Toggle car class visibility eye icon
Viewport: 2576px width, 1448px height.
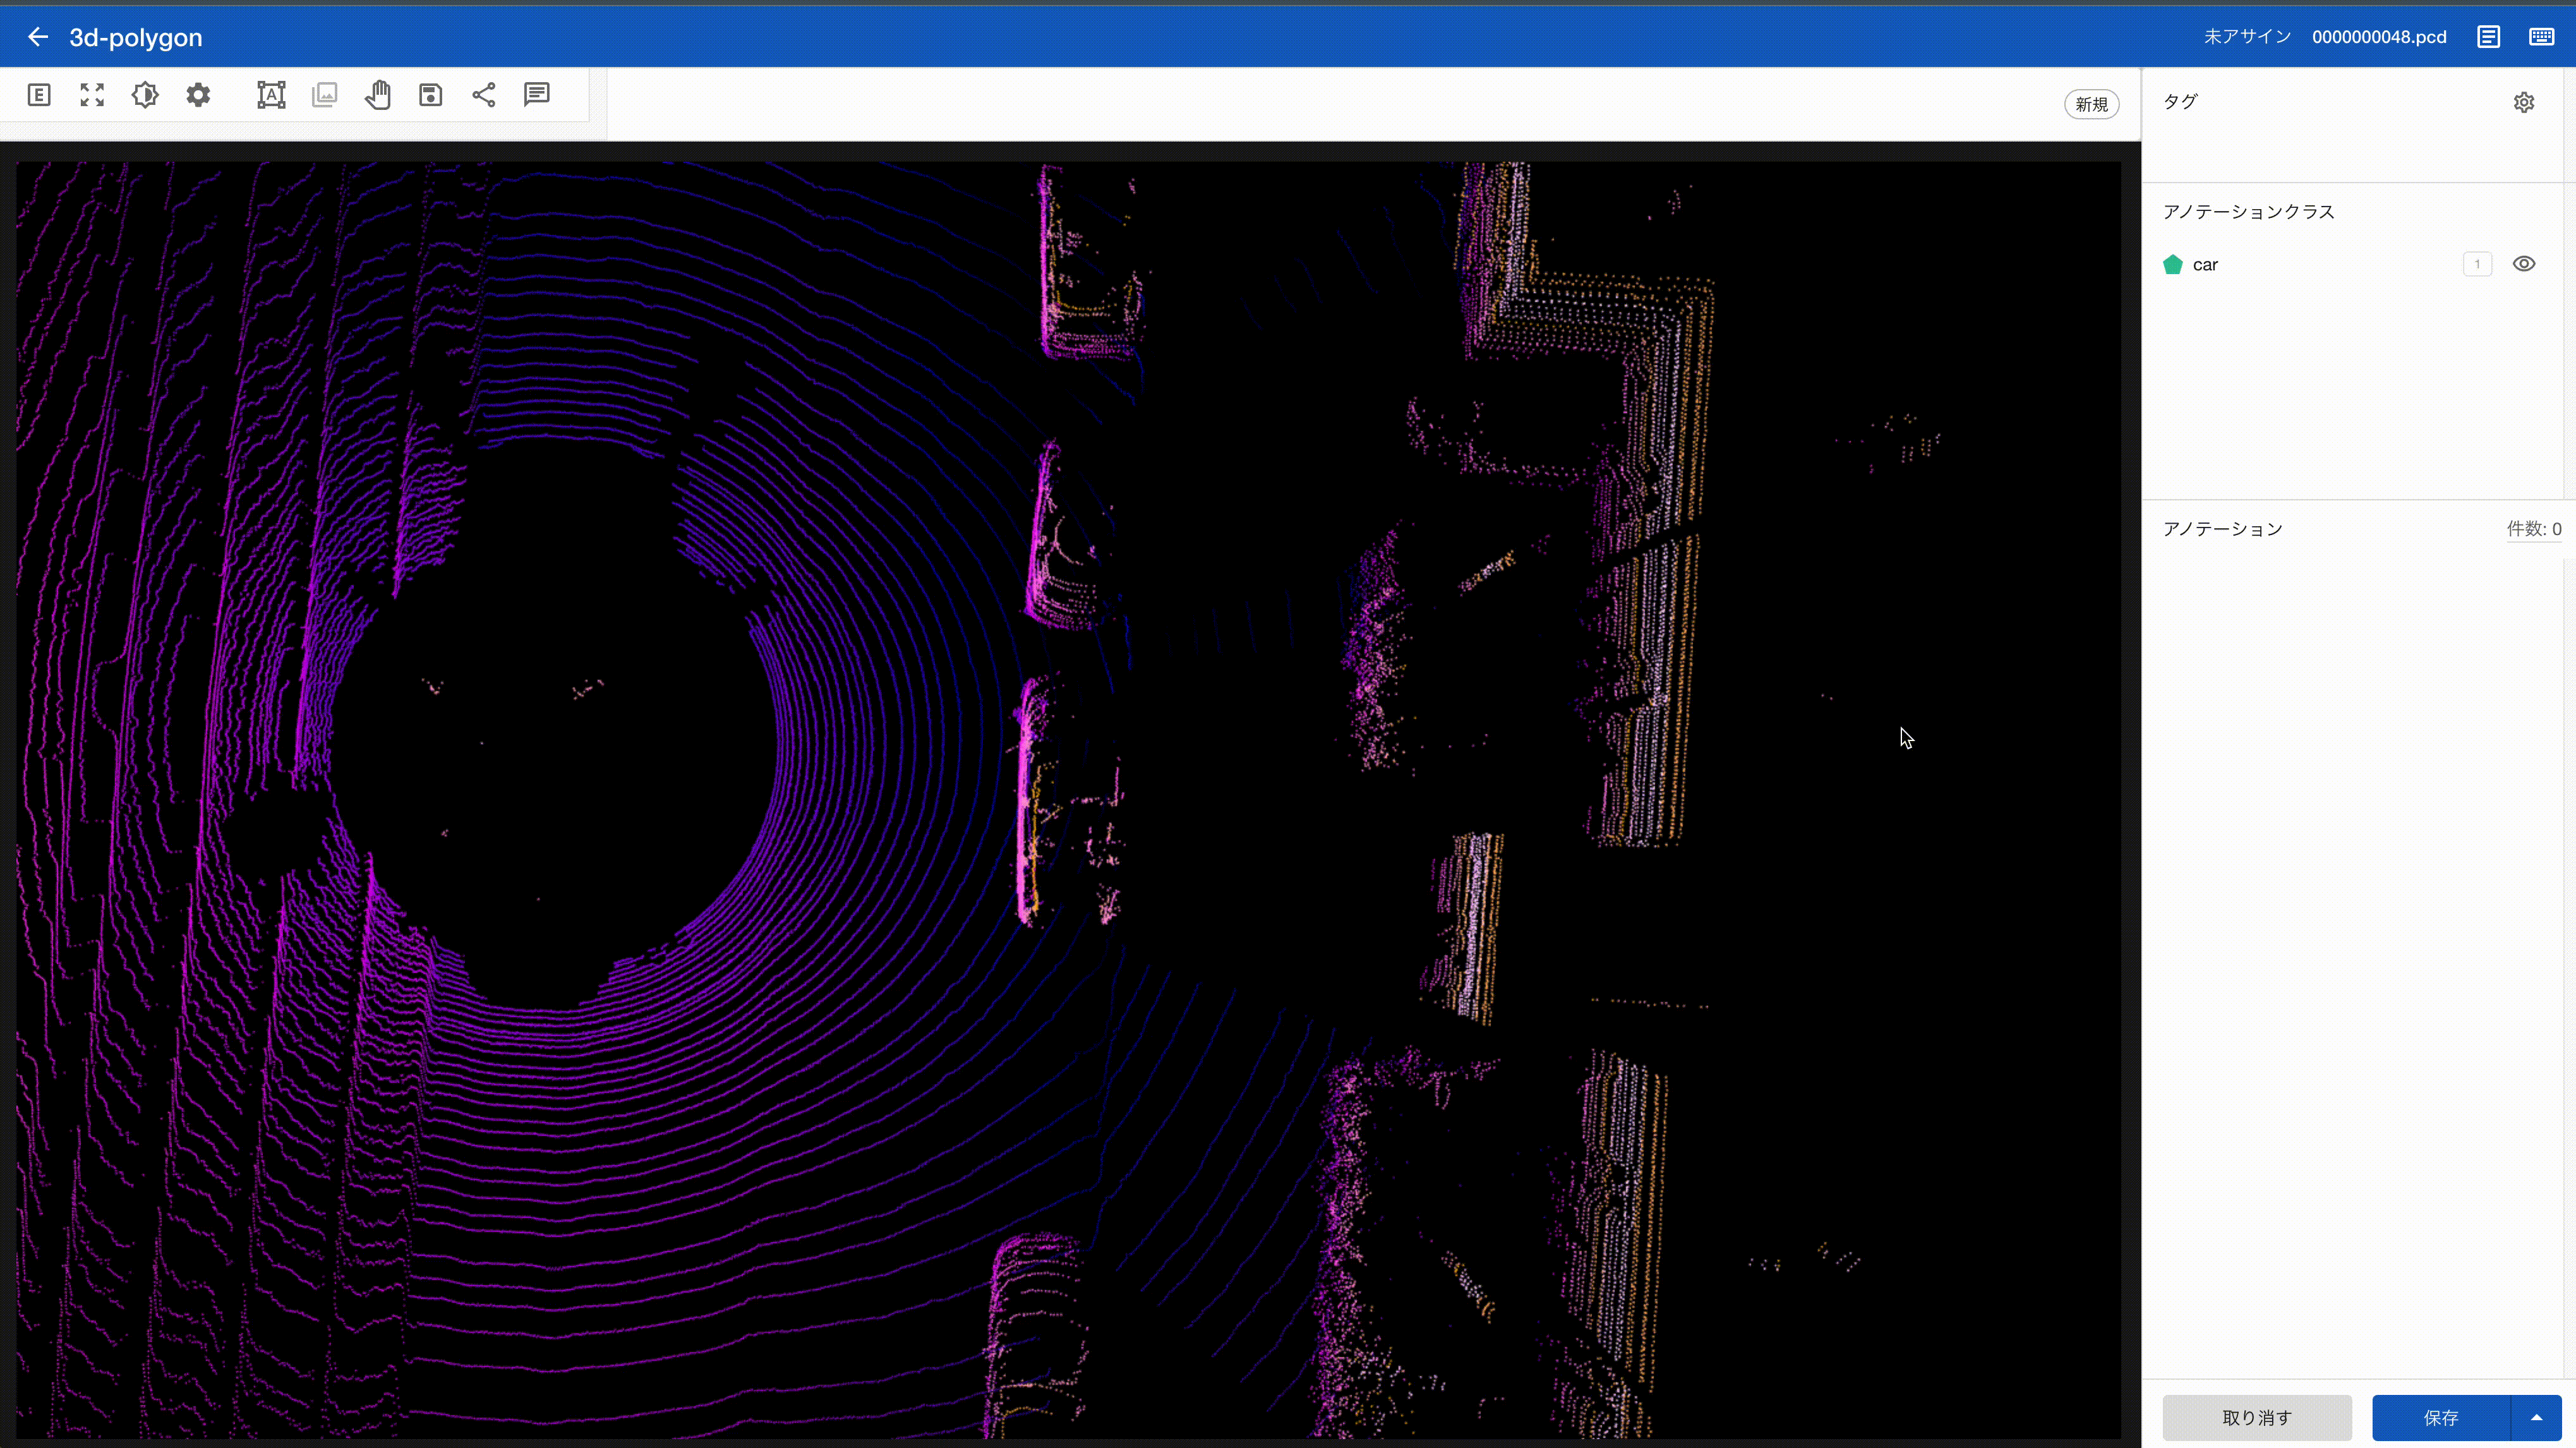pyautogui.click(x=2523, y=264)
